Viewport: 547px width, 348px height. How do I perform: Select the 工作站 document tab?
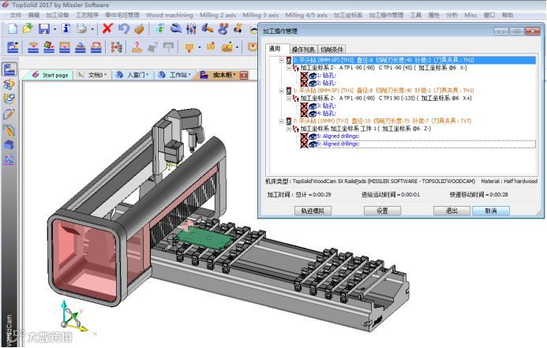click(174, 75)
